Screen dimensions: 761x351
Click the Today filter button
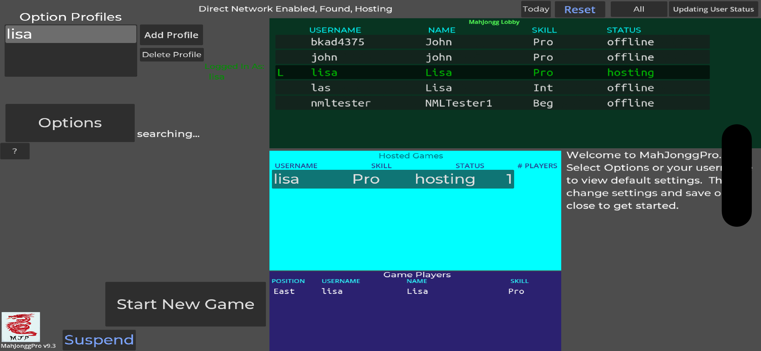(x=536, y=9)
